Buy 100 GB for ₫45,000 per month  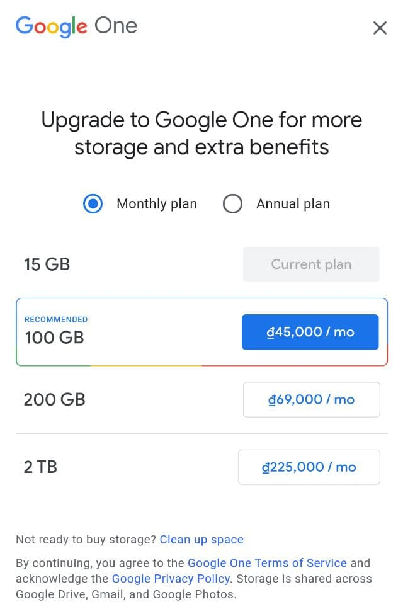point(310,332)
